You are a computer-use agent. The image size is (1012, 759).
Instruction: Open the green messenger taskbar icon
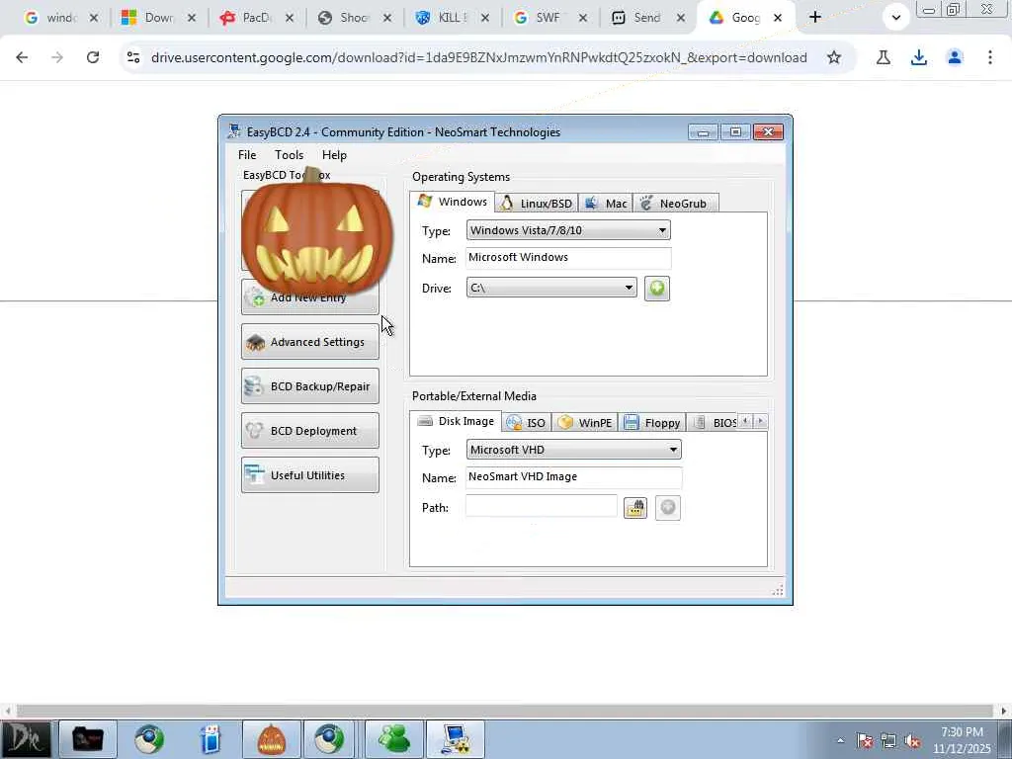[393, 739]
